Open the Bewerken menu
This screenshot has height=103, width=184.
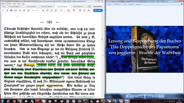tap(9, 4)
